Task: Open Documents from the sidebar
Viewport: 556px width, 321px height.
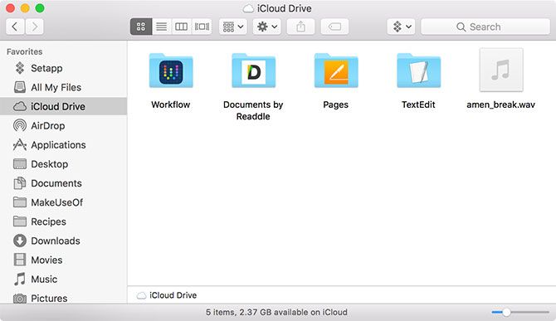Action: point(63,182)
